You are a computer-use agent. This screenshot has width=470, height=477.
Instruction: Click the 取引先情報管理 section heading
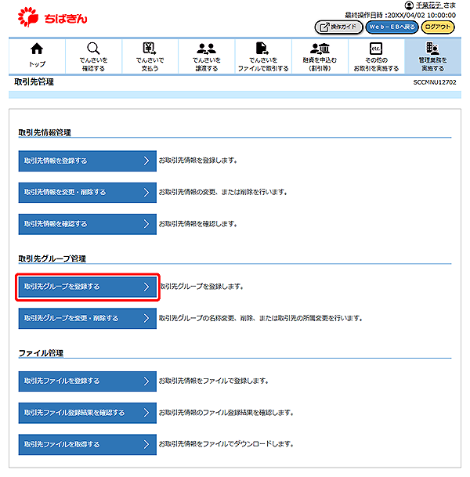click(45, 132)
